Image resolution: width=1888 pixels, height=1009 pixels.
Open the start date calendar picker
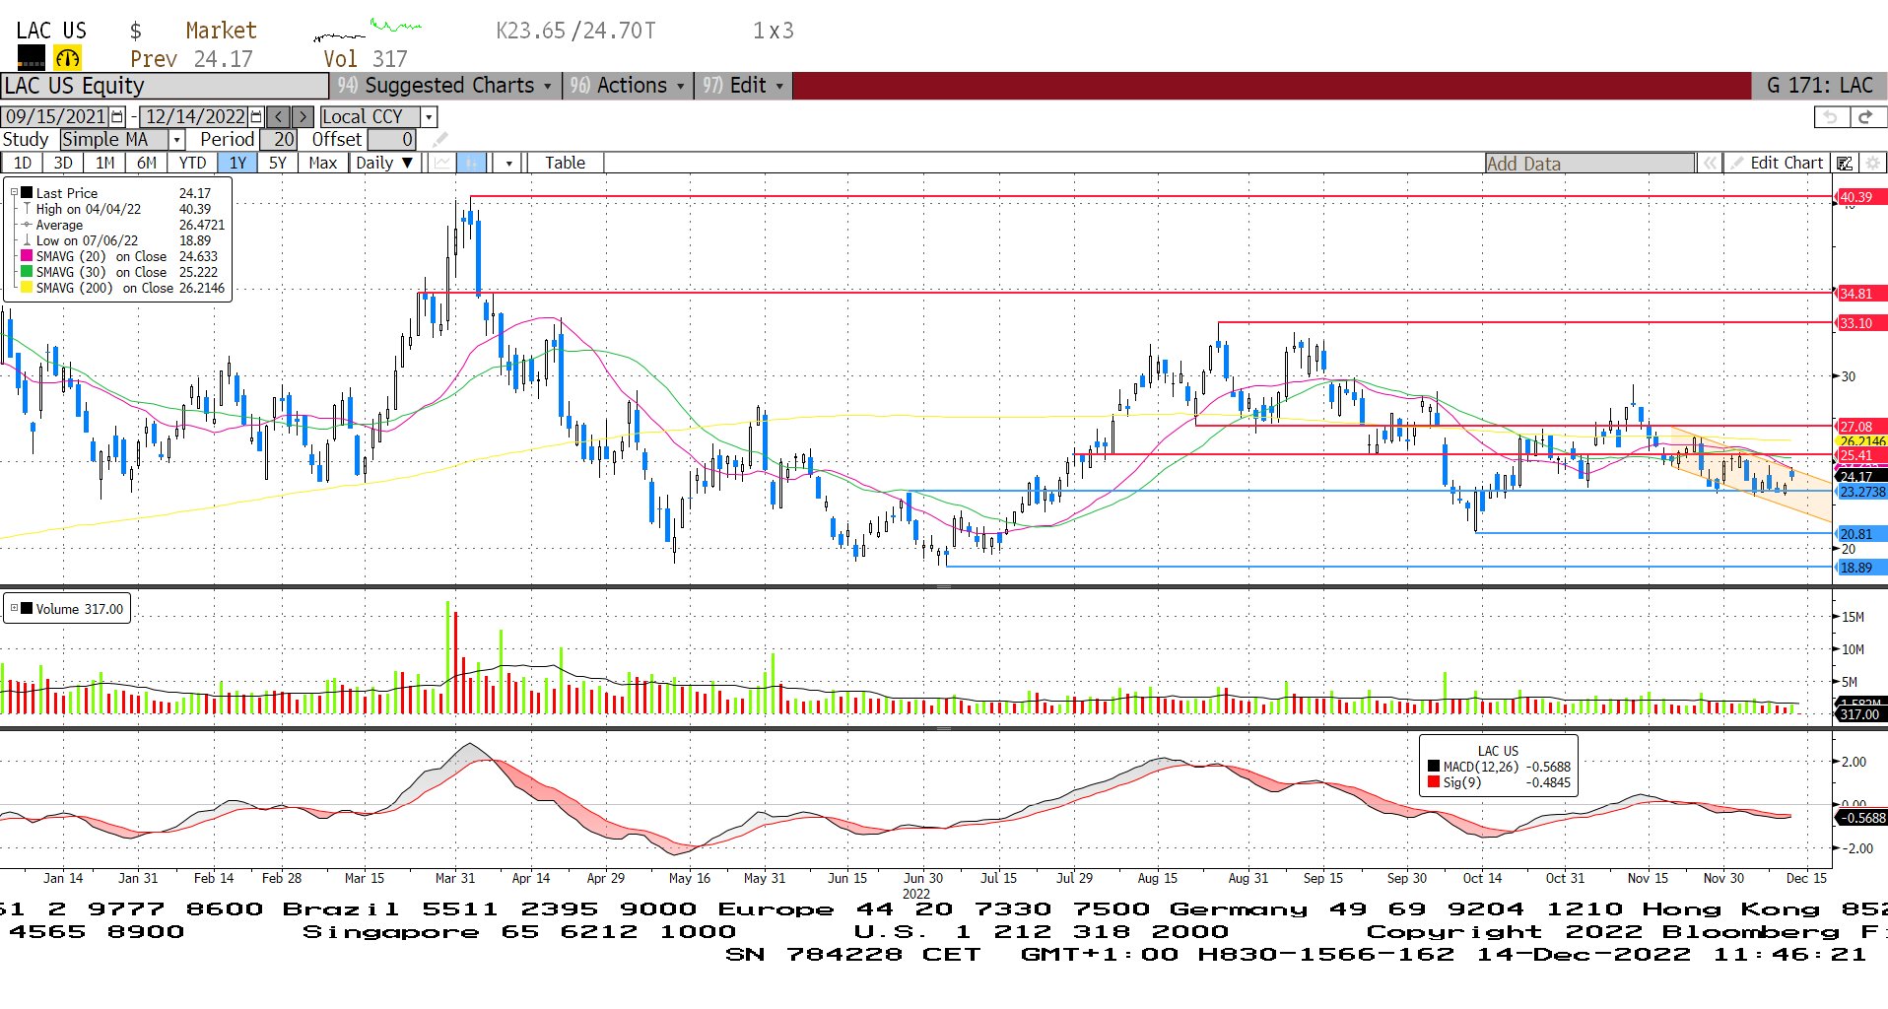point(117,116)
